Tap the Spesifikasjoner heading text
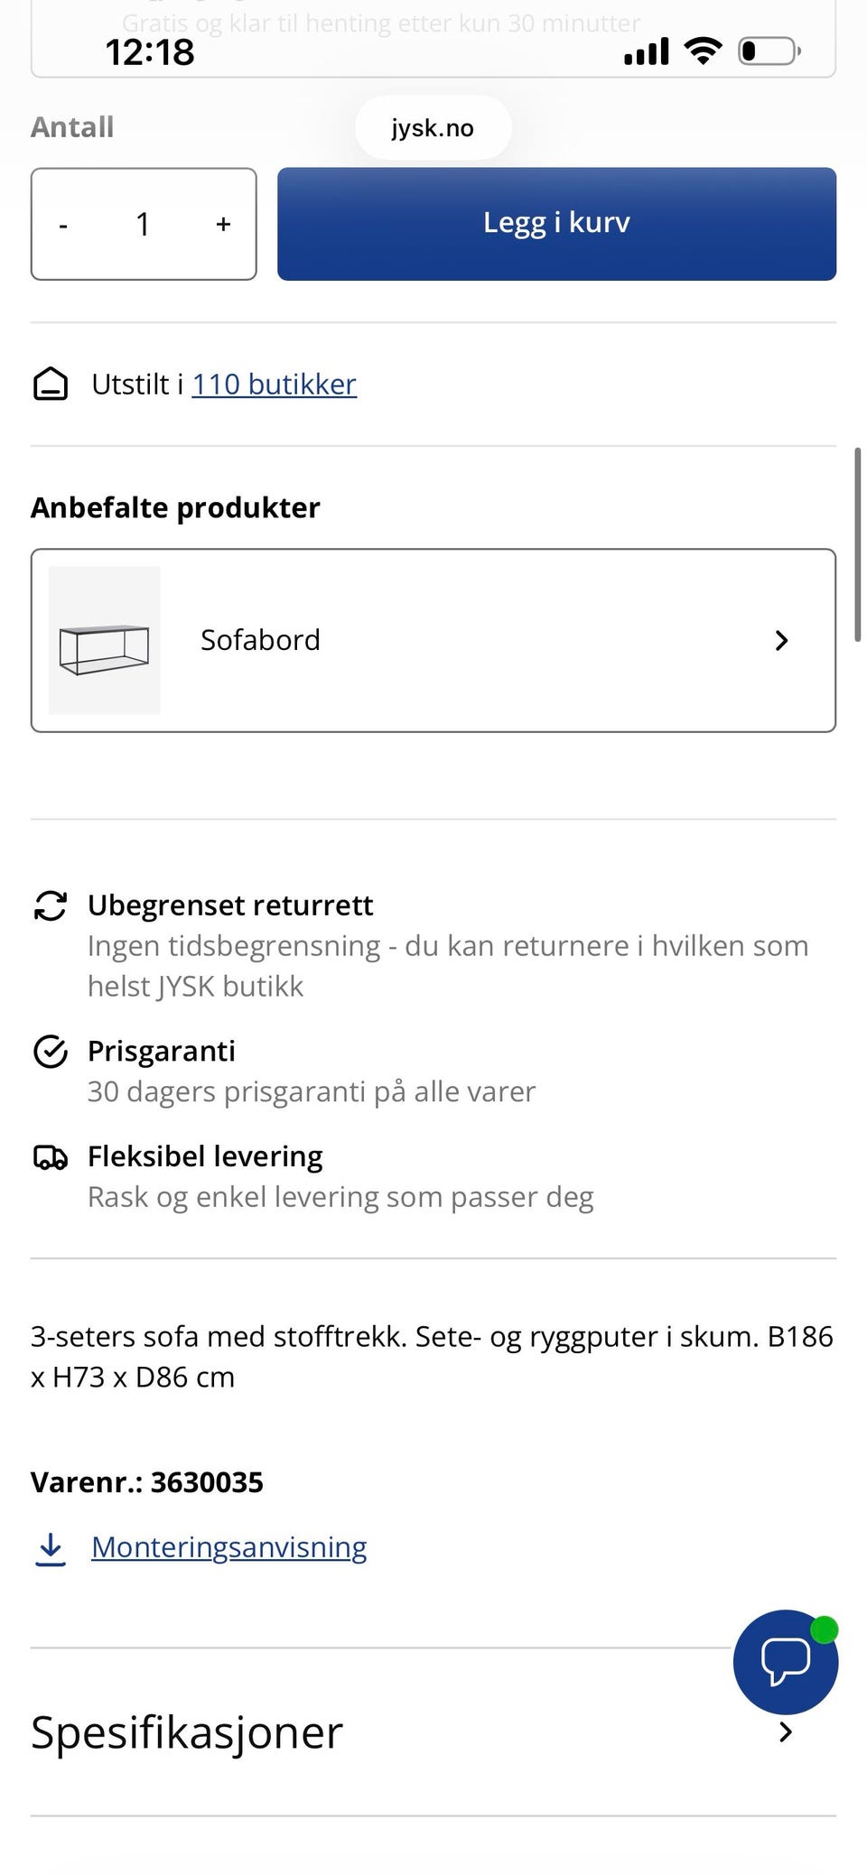867x1875 pixels. pos(187,1732)
